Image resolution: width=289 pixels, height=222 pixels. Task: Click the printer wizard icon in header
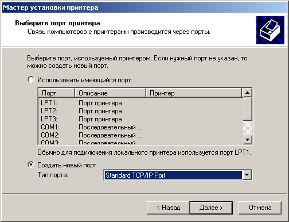coord(270,30)
